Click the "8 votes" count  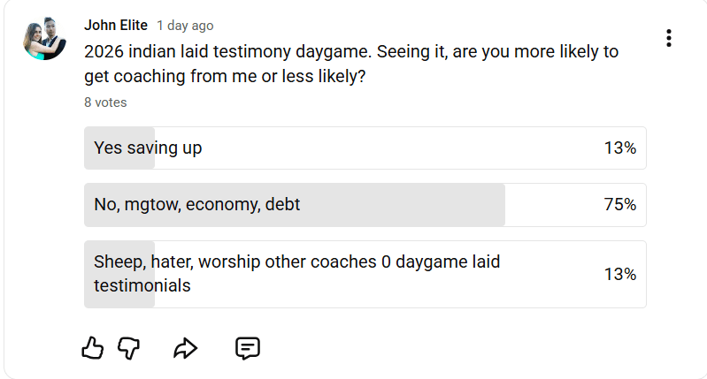click(105, 102)
